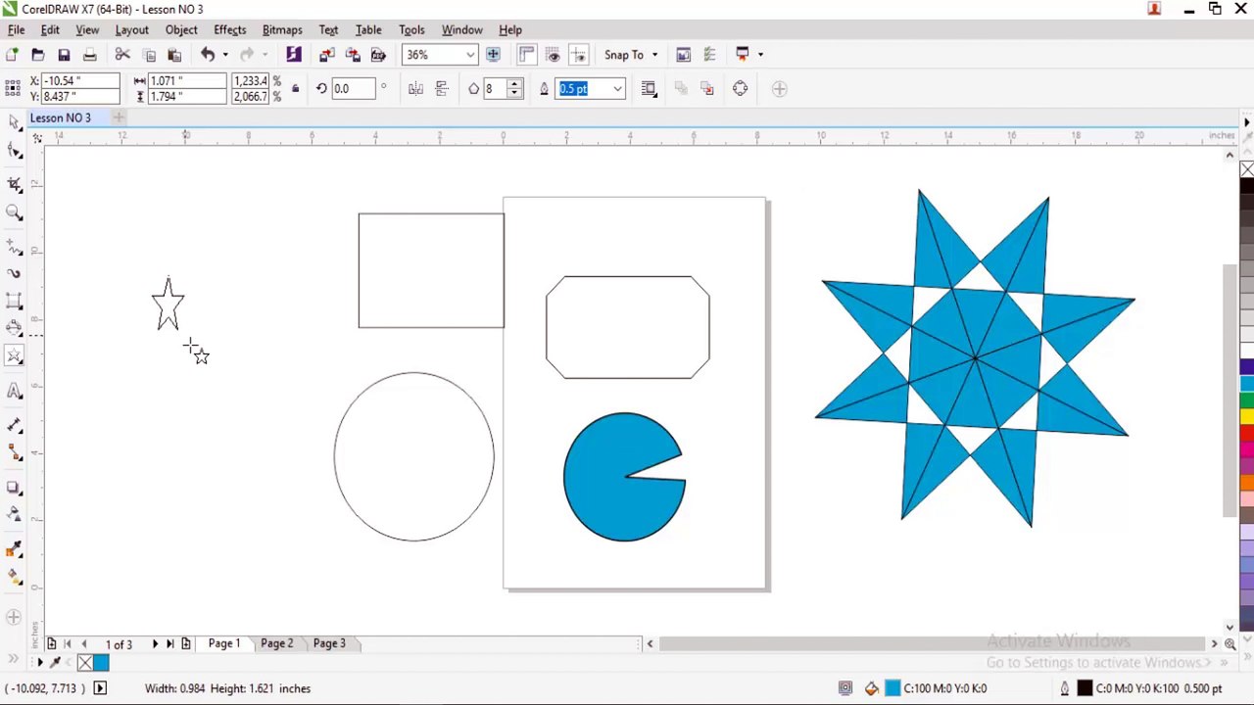The image size is (1254, 705).
Task: Click the Wrap text icon
Action: click(x=649, y=89)
